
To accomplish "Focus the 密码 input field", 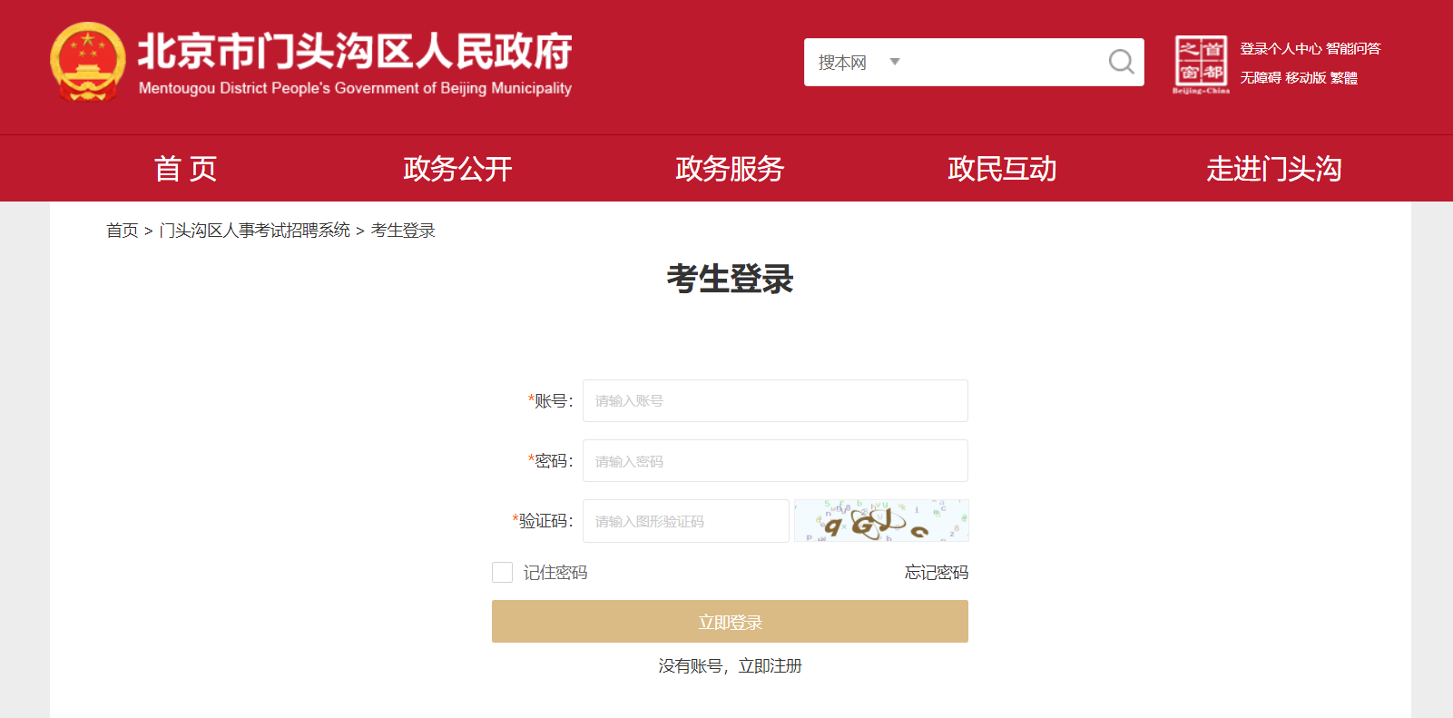I will [x=775, y=460].
